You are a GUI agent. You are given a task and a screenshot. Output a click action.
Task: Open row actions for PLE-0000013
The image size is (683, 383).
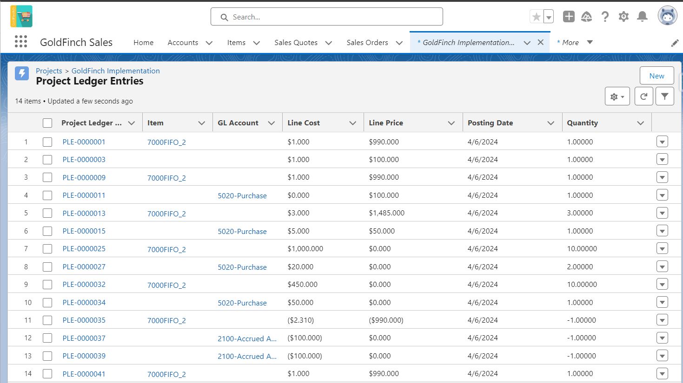click(663, 213)
